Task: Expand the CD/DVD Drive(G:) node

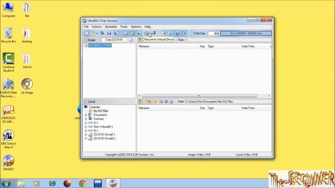Action: [86, 138]
